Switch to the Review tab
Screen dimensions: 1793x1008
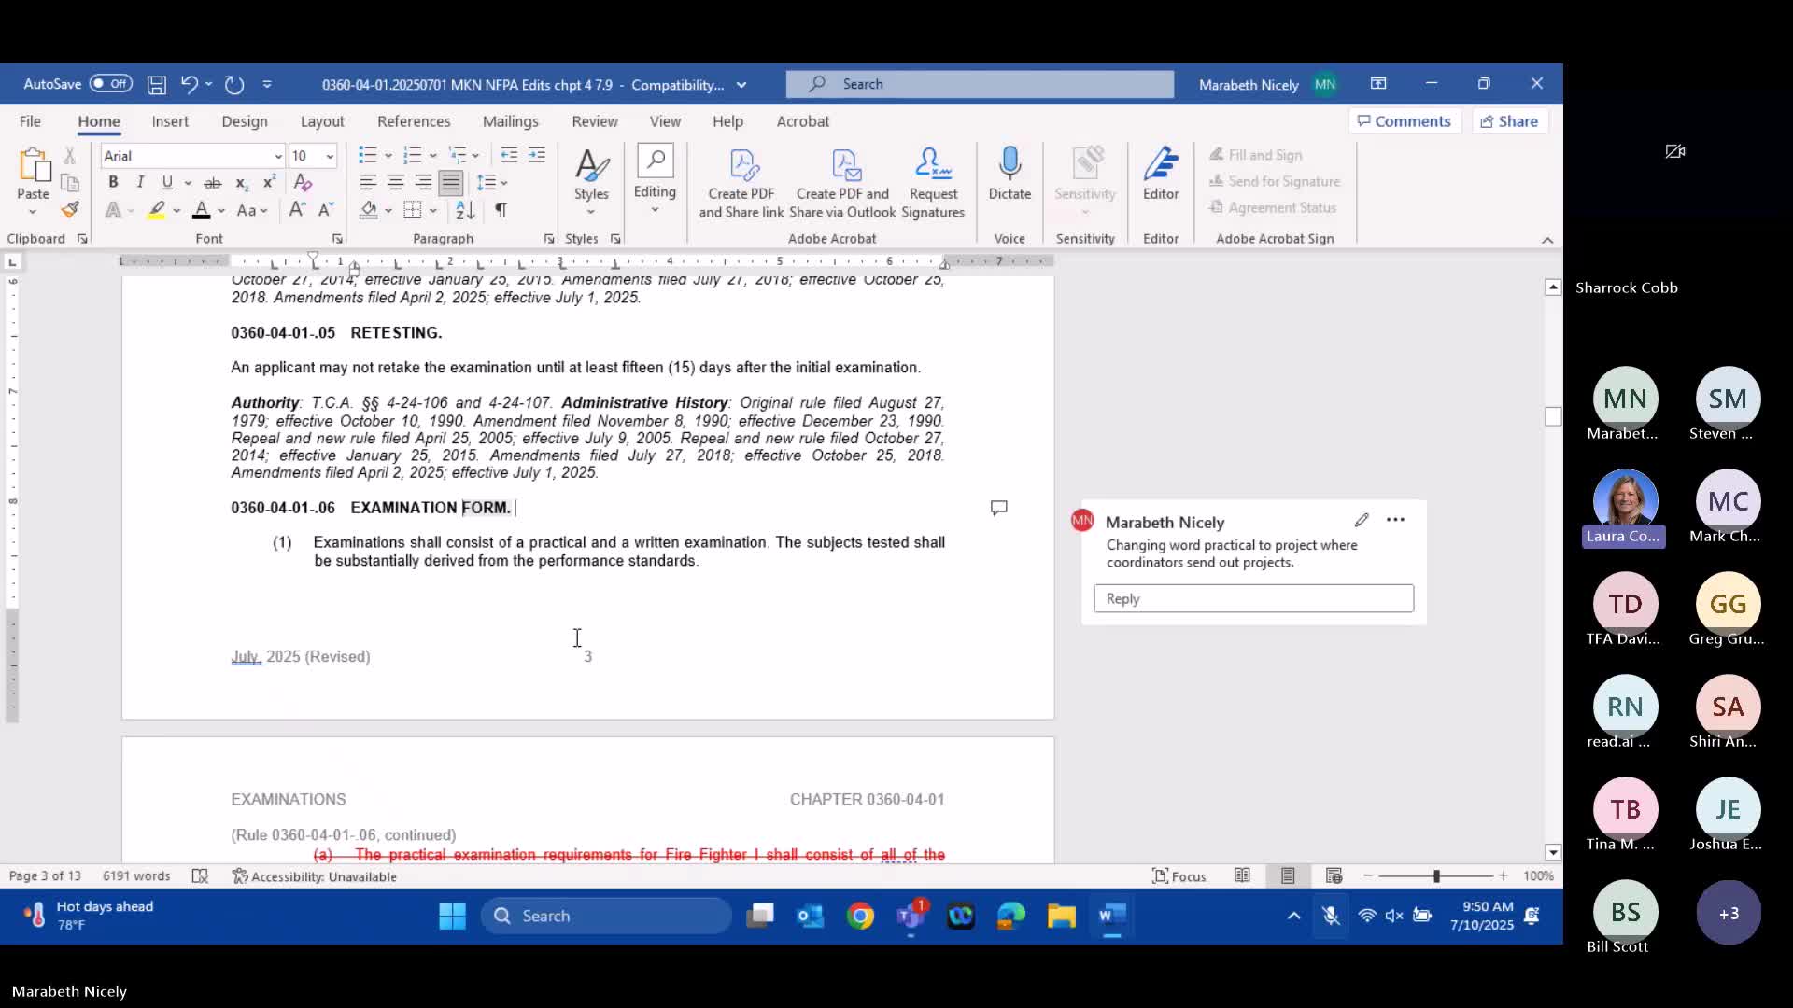pos(595,121)
